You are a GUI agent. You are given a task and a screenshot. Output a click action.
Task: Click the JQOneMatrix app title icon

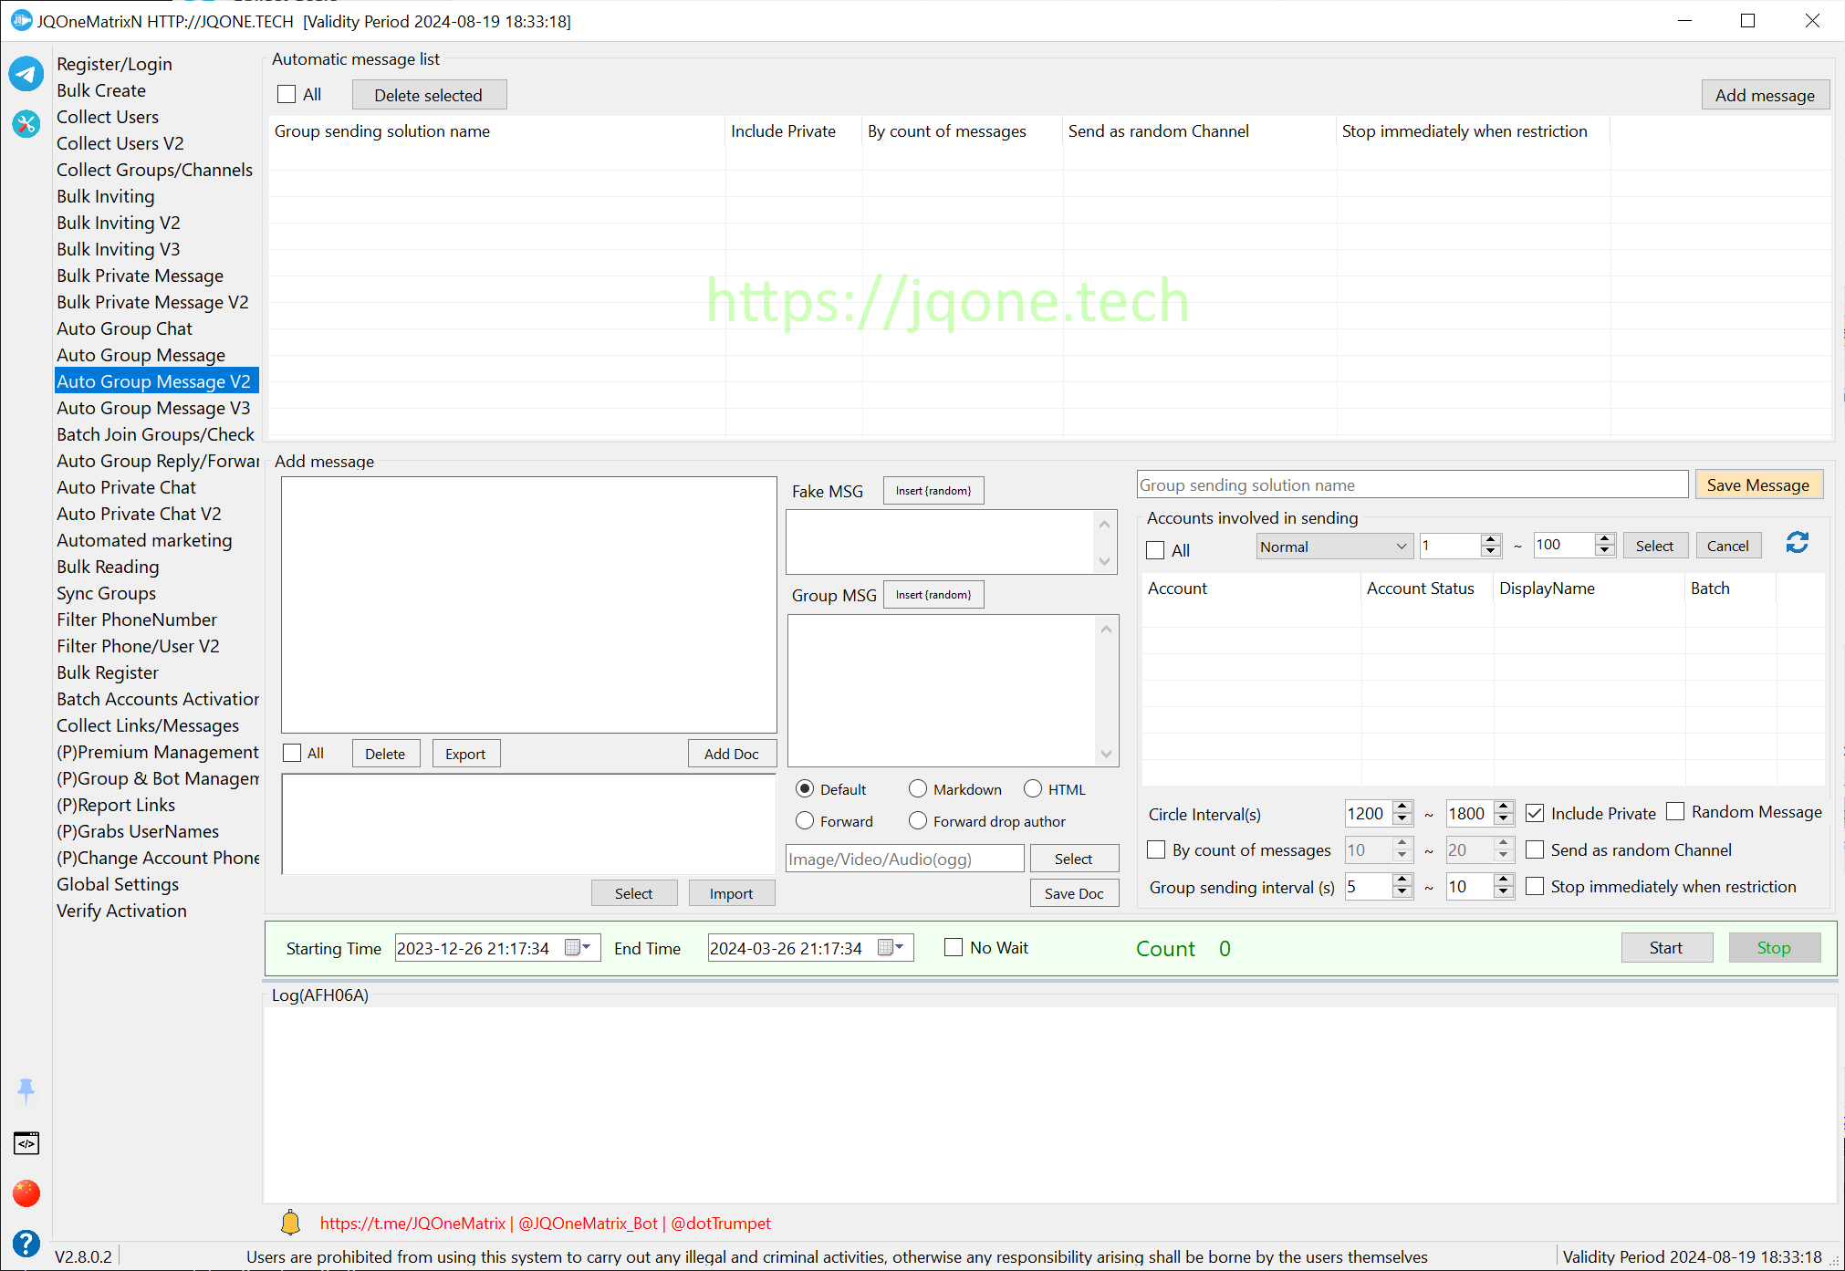point(21,20)
